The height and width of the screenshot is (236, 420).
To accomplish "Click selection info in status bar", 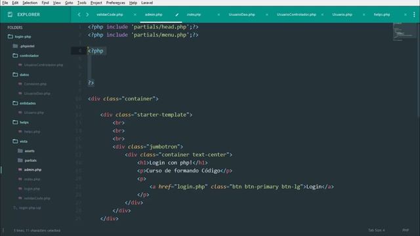I will click(37, 230).
